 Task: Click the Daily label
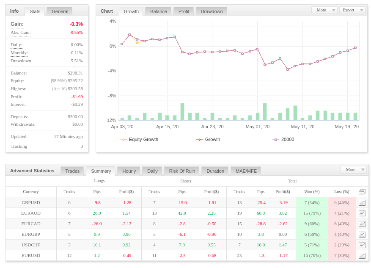point(16,45)
